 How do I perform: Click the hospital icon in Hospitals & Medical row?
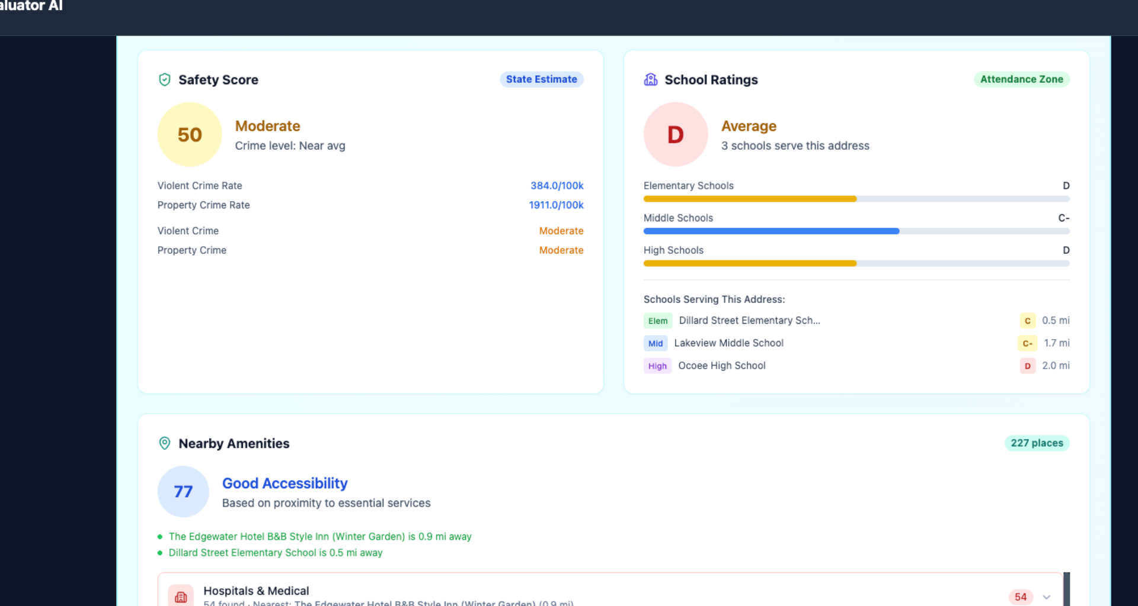(x=181, y=596)
